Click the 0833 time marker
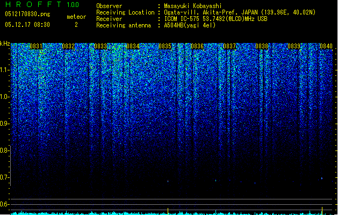Screen dimensions: 338x215 (x=100, y=46)
